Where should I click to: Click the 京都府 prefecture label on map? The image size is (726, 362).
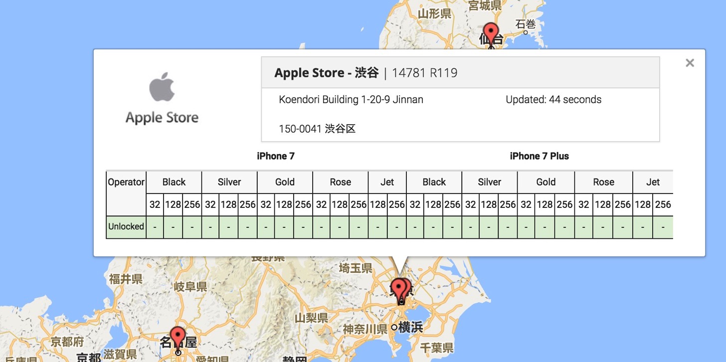(x=67, y=342)
